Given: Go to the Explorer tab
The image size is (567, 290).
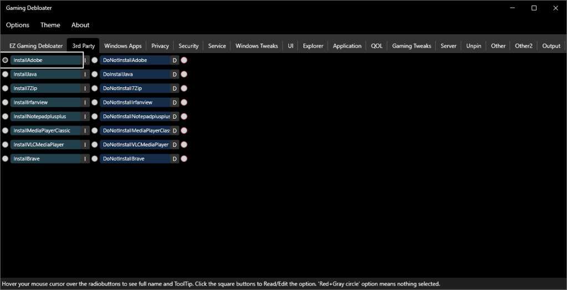Looking at the screenshot, I should (x=313, y=46).
